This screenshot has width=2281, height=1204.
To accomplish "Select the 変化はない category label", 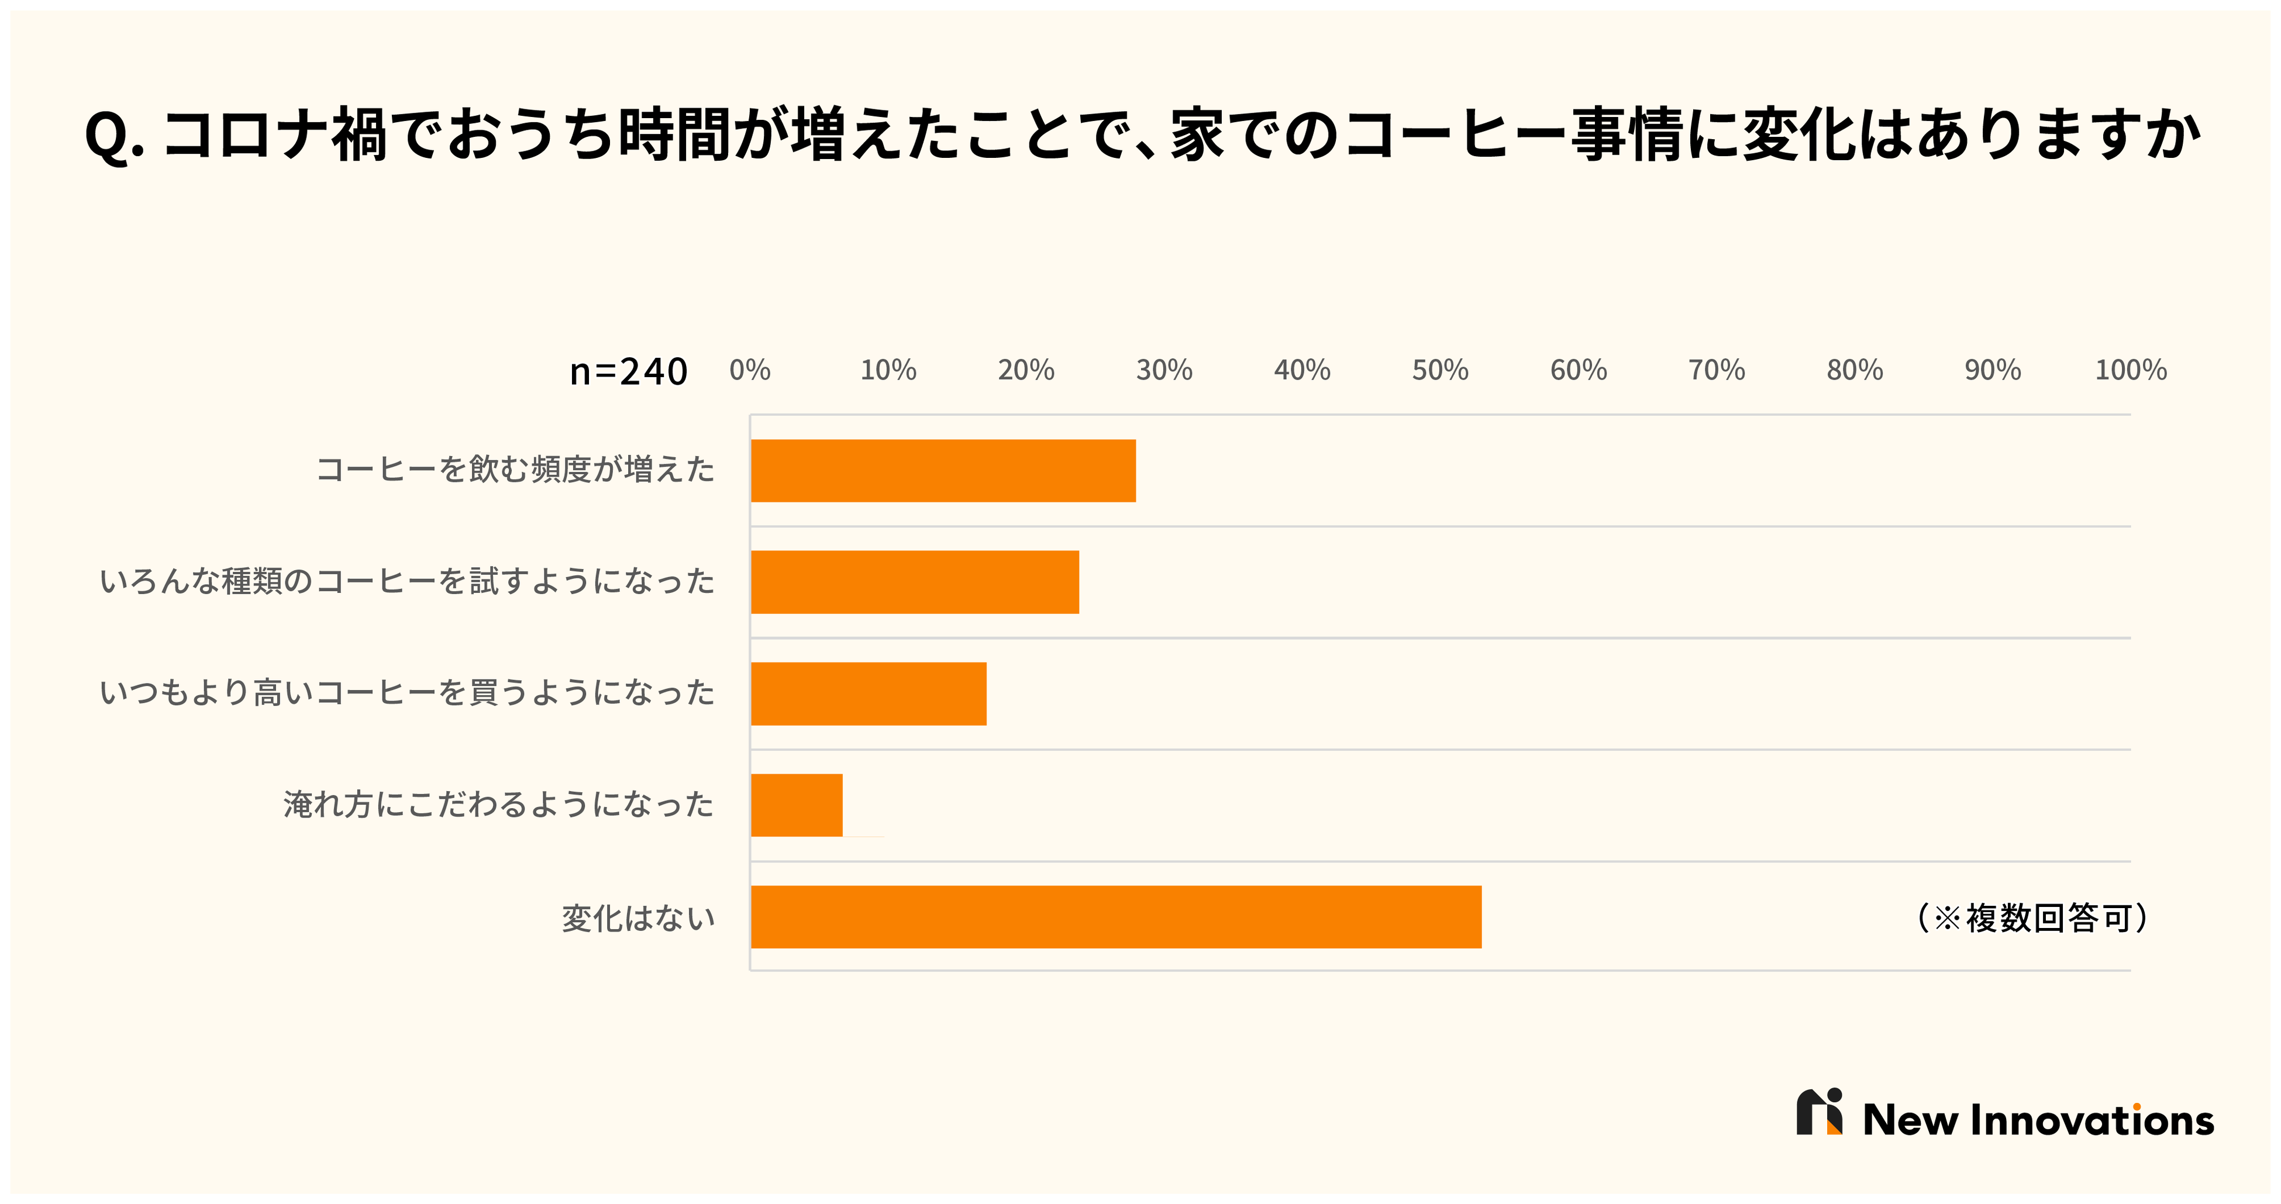I will (639, 918).
